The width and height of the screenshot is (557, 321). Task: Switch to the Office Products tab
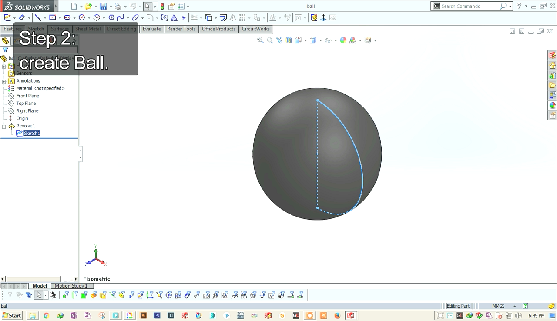[218, 29]
